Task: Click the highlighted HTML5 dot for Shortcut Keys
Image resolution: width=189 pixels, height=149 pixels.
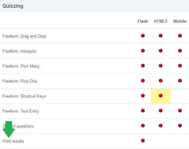Action: tap(160, 96)
